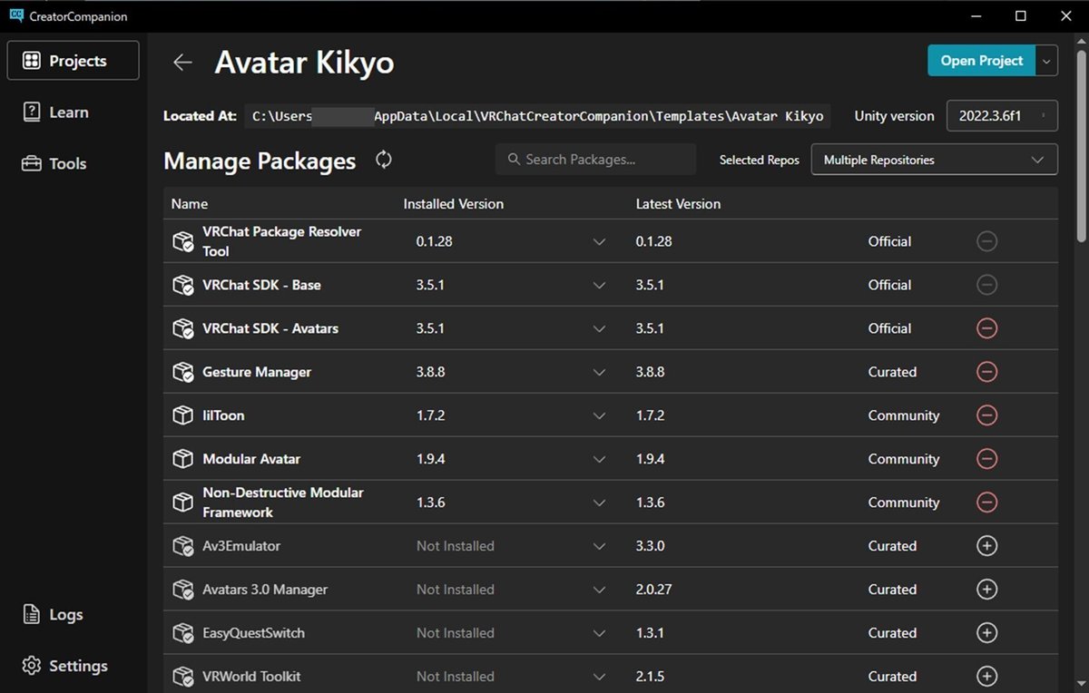Add the Avatars 3.0 Manager package
The width and height of the screenshot is (1089, 693).
coord(986,590)
